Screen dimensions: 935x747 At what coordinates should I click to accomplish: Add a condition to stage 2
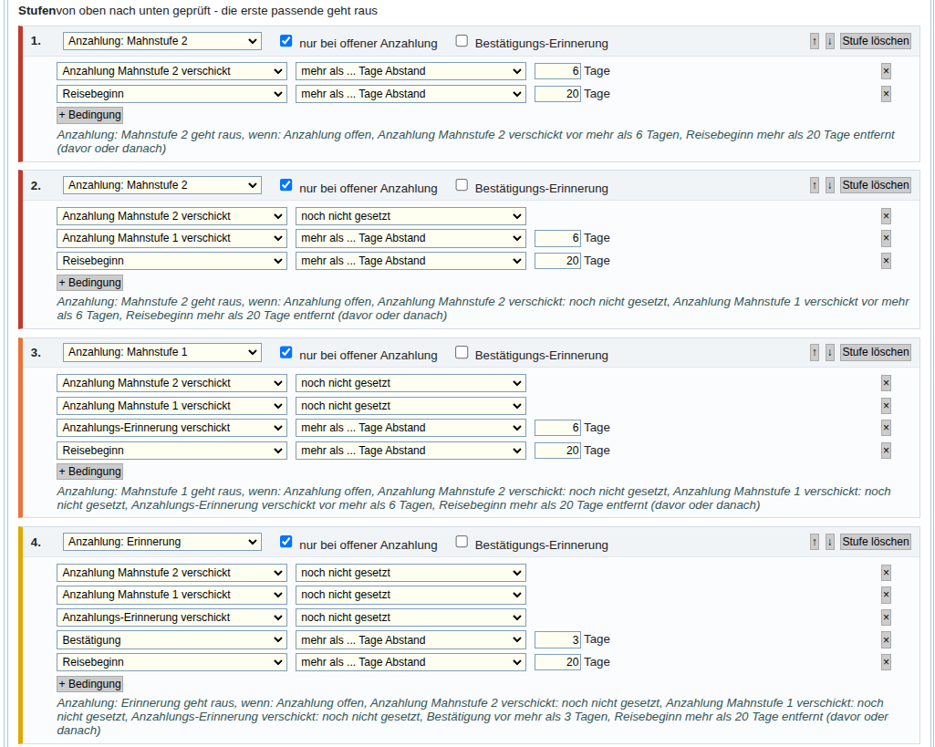coord(90,283)
